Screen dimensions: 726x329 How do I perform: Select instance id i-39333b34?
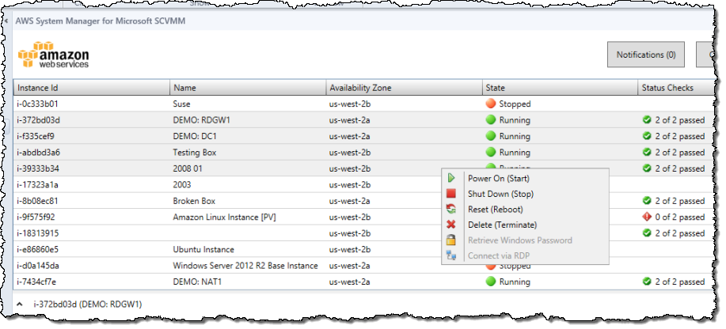[x=38, y=168]
